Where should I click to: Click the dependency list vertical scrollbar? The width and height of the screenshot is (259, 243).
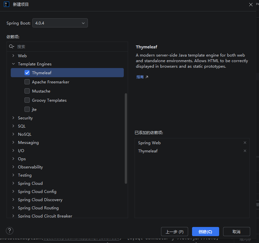pyautogui.click(x=126, y=138)
